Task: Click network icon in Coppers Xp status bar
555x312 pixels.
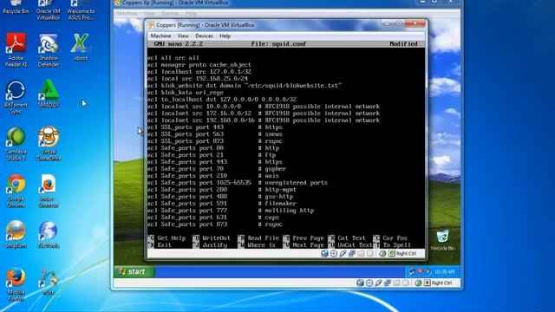Action: pos(388,283)
